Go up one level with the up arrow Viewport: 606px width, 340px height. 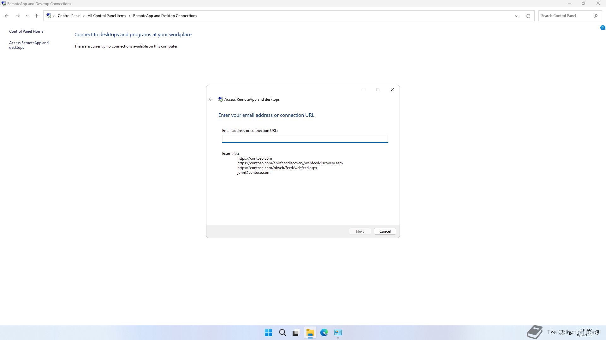pos(36,16)
